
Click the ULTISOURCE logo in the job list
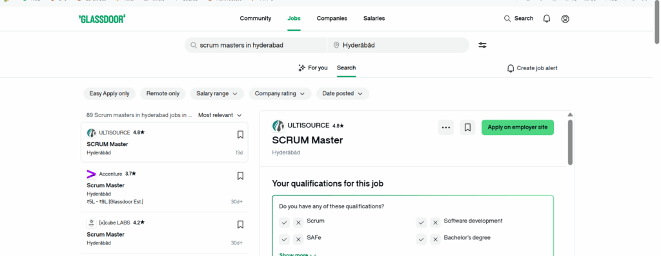91,133
